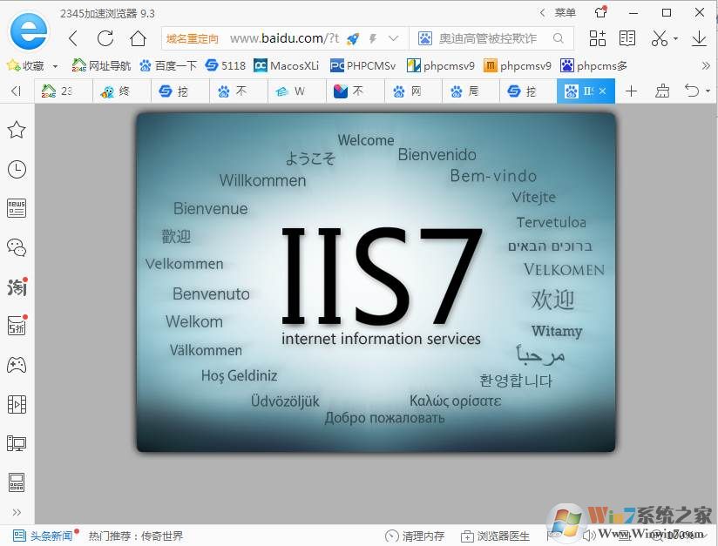Click the scissors screenshot tool
718x546 pixels.
659,38
